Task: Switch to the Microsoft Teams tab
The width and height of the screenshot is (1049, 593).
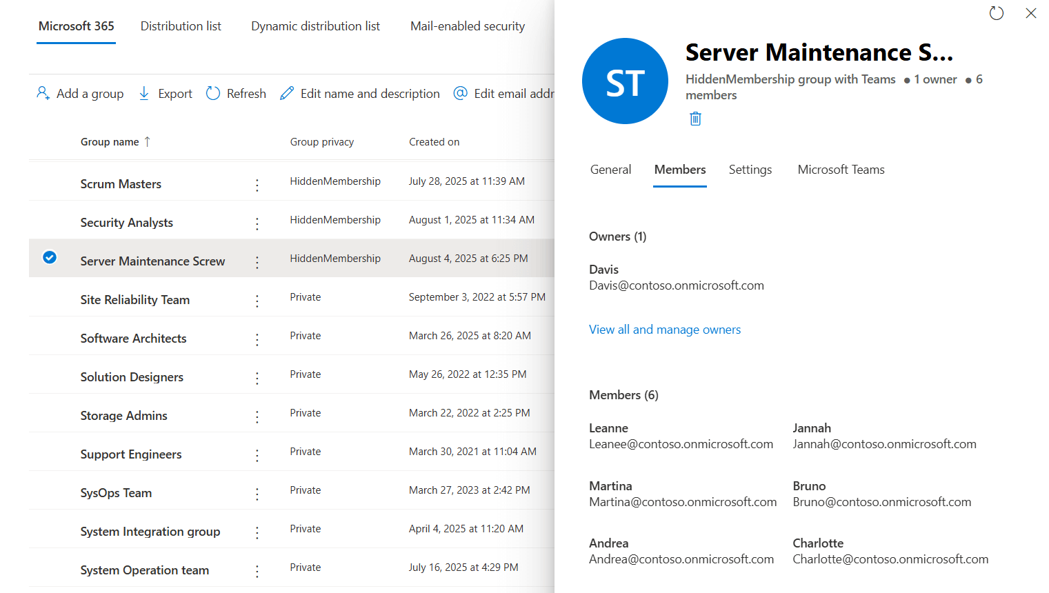Action: [841, 169]
